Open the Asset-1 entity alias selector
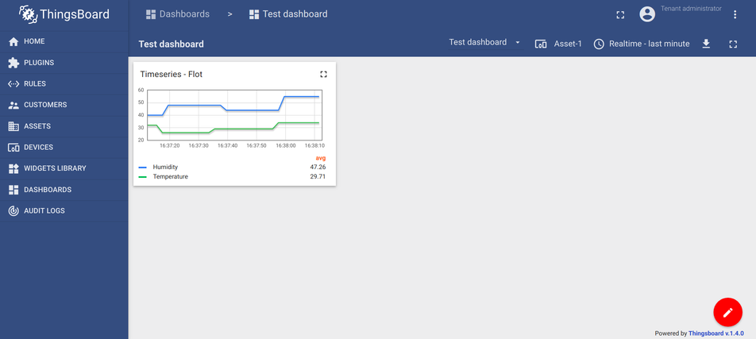Screen dimensions: 756x339 point(559,44)
